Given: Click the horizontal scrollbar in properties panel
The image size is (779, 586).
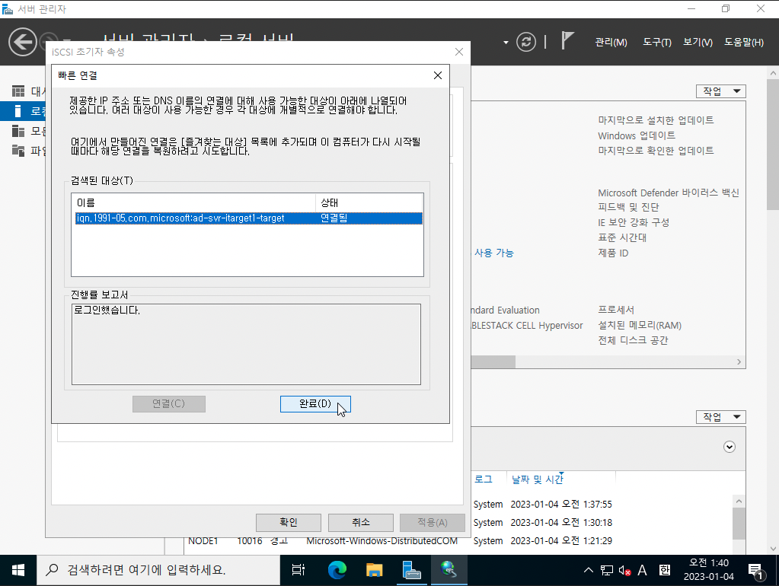Looking at the screenshot, I should coord(493,362).
